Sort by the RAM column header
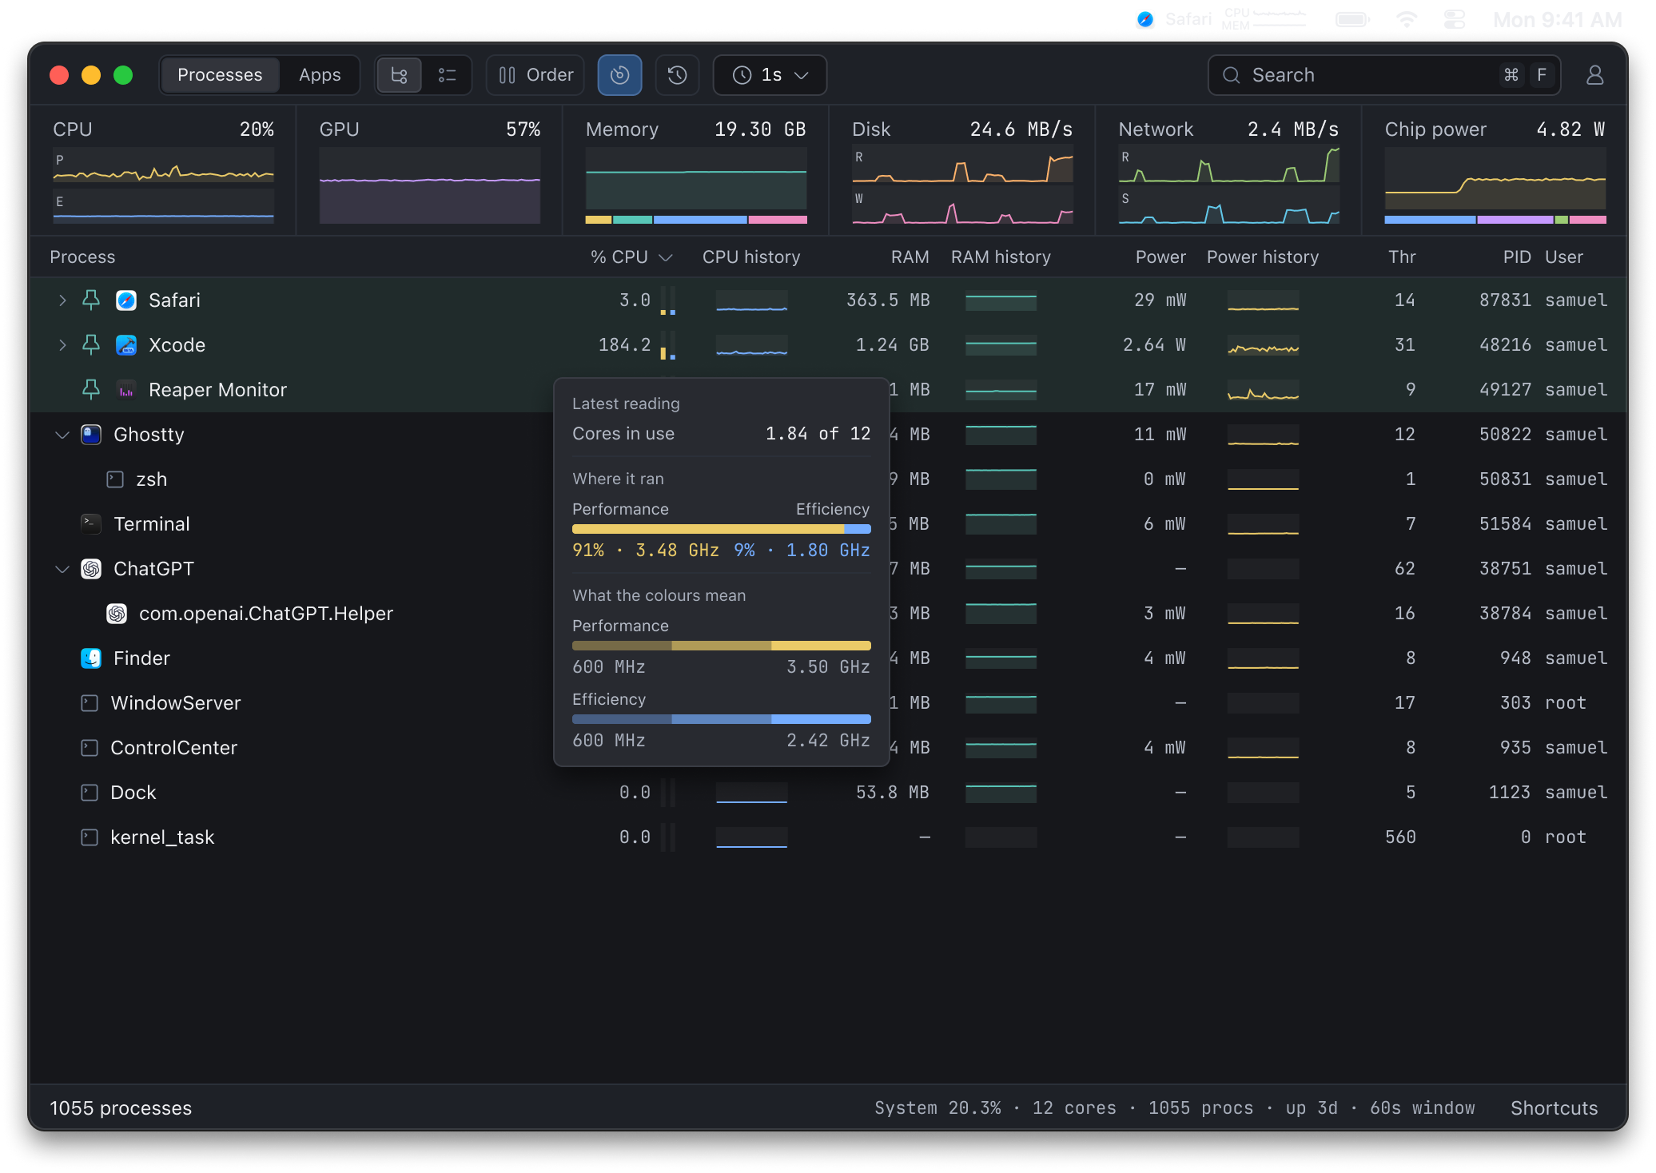This screenshot has height=1173, width=1656. coord(910,257)
